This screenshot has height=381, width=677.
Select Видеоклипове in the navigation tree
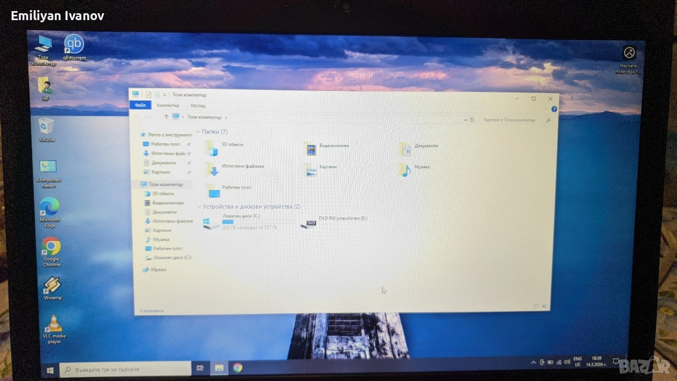[x=164, y=203]
